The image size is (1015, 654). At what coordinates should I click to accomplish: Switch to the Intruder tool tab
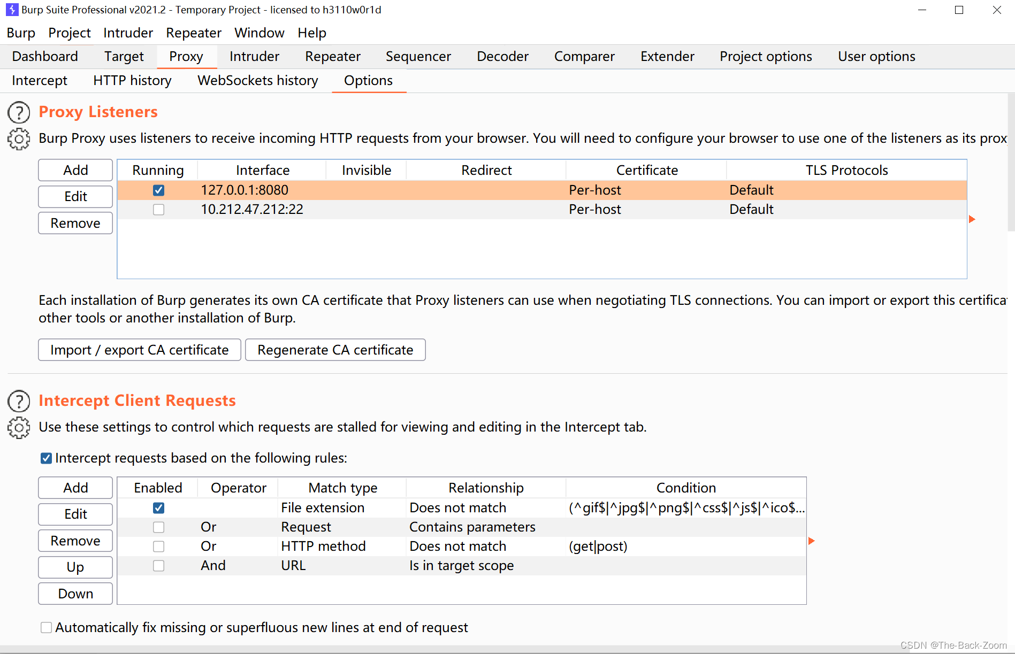(254, 57)
